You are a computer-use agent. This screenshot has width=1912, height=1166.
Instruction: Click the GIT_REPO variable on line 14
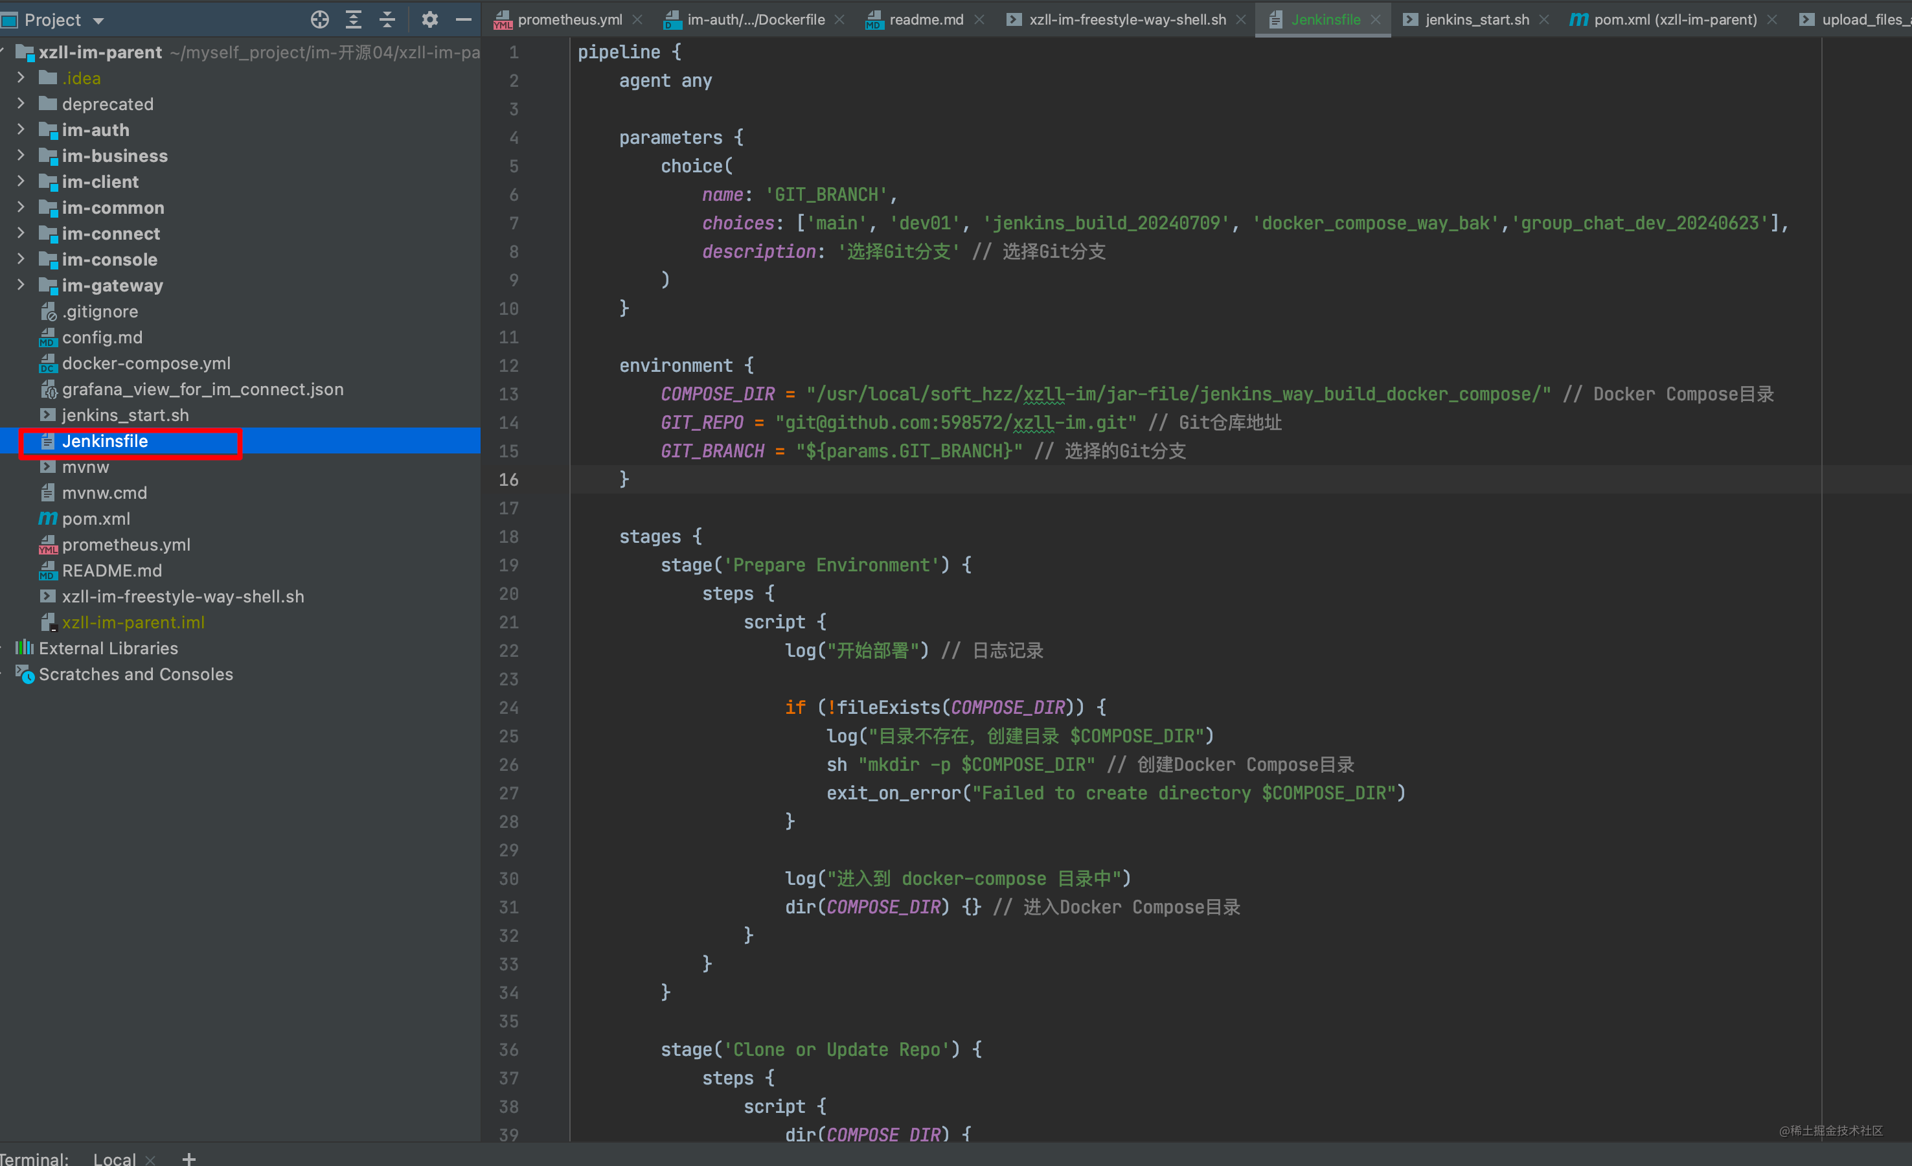pos(701,422)
